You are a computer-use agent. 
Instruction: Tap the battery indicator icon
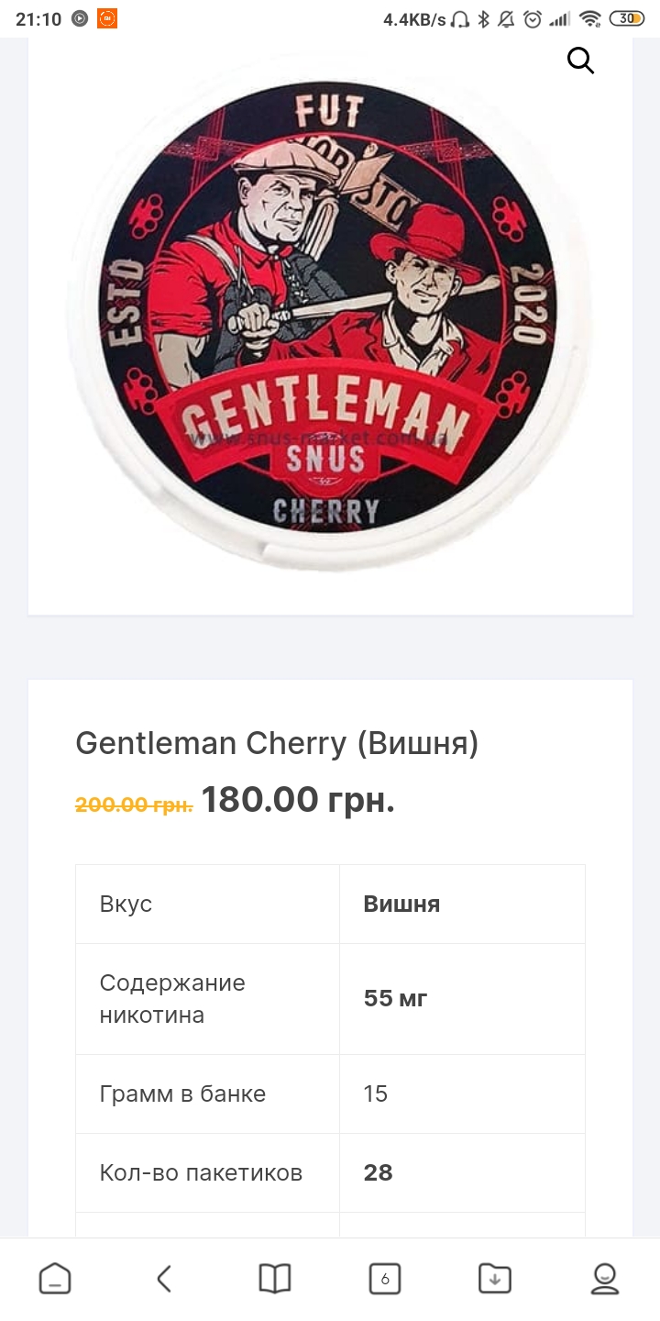627,19
